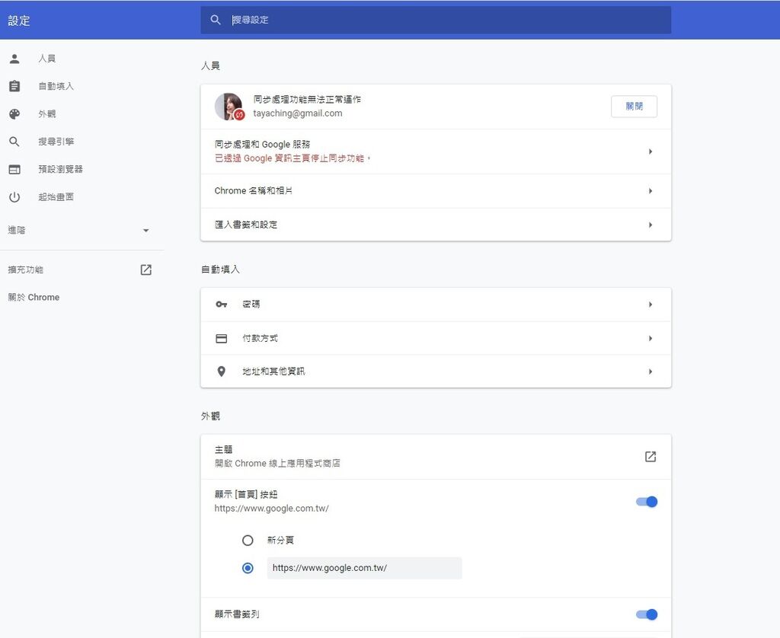Open the 密碼 row arrow
The width and height of the screenshot is (780, 638).
pyautogui.click(x=651, y=305)
